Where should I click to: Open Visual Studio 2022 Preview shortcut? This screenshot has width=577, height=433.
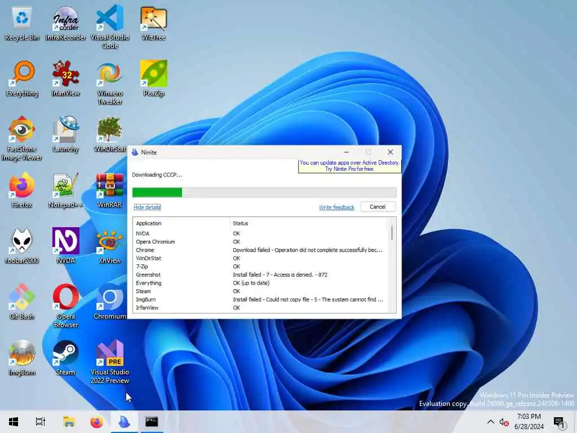(110, 362)
